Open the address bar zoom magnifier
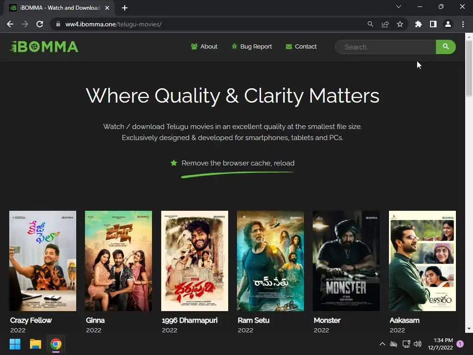Image resolution: width=473 pixels, height=355 pixels. [x=370, y=24]
